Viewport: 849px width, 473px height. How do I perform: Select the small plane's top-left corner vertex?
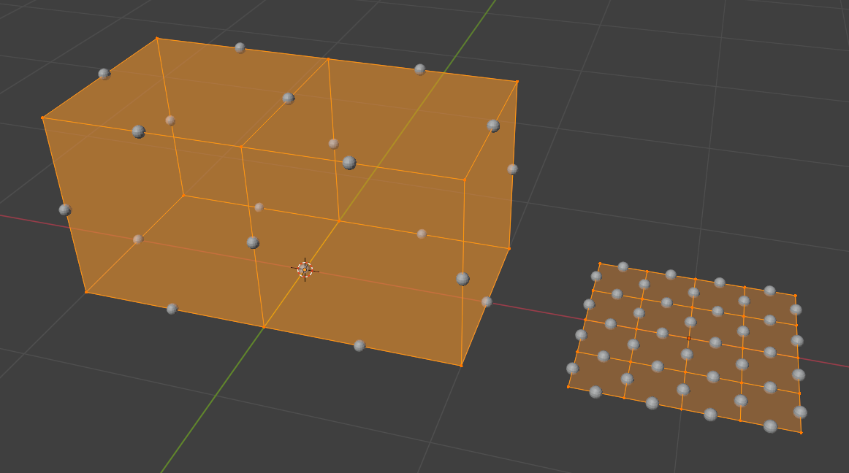coord(600,264)
